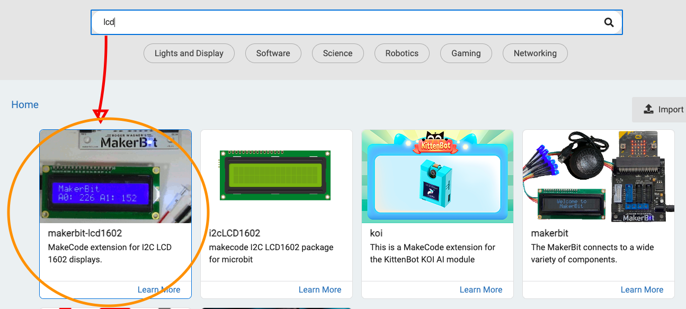
Task: Filter by Software category
Action: (273, 53)
